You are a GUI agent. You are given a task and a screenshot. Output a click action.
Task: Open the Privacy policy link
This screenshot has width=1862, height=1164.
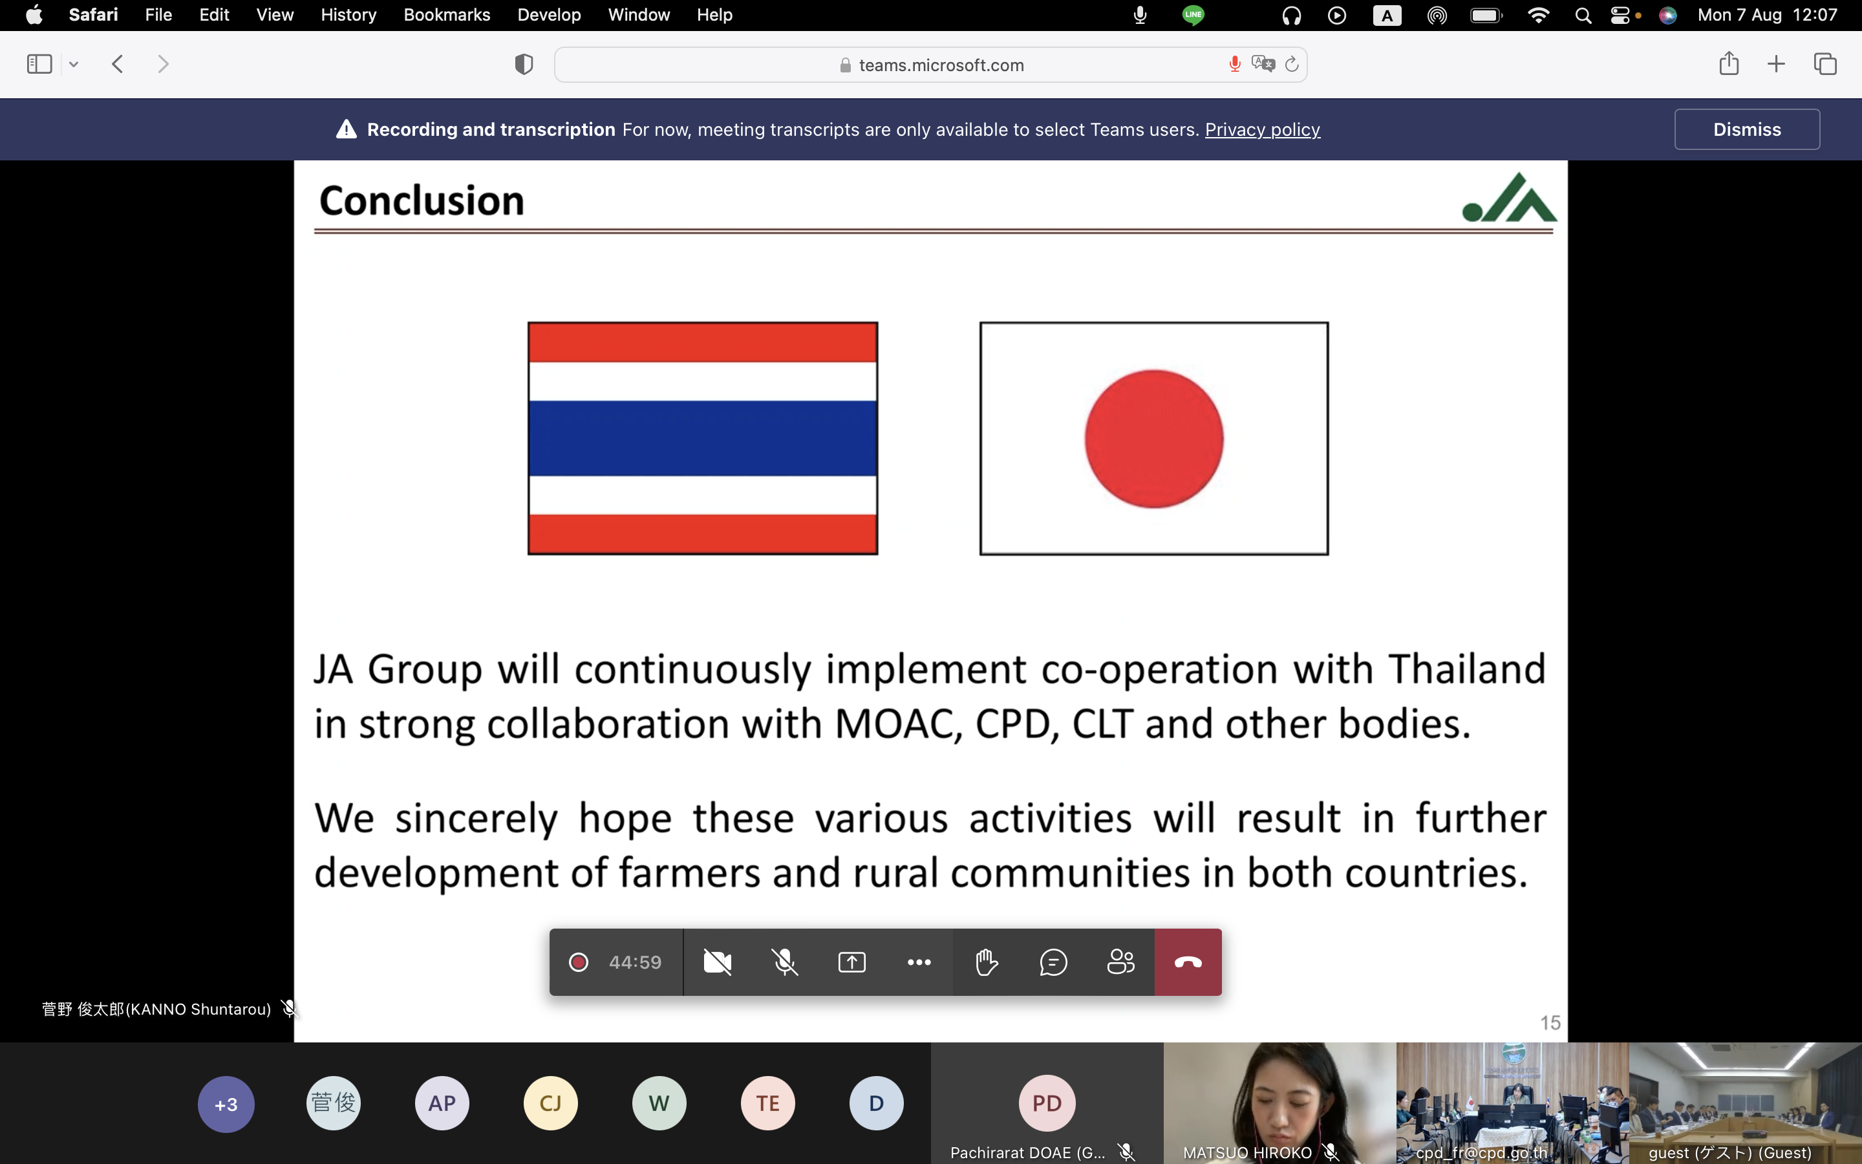(x=1262, y=129)
